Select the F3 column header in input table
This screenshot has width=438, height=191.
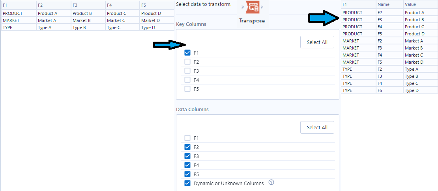pyautogui.click(x=88, y=5)
